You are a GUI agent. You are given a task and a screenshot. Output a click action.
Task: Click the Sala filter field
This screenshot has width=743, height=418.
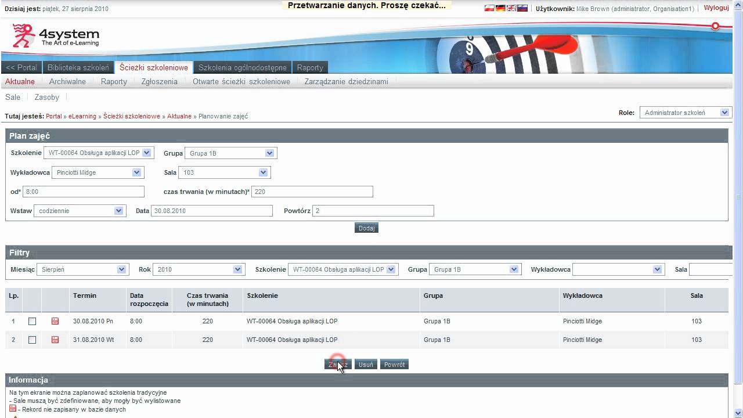[x=710, y=269]
